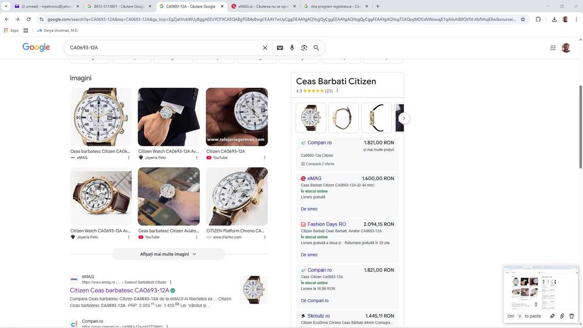This screenshot has width=583, height=328.
Task: Open options for eMAG search result
Action: coord(171,283)
